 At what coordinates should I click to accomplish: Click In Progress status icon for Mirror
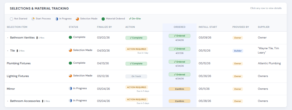click(x=71, y=89)
